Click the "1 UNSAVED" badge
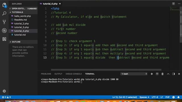This screenshot has height=102, width=182. coord(32,9)
